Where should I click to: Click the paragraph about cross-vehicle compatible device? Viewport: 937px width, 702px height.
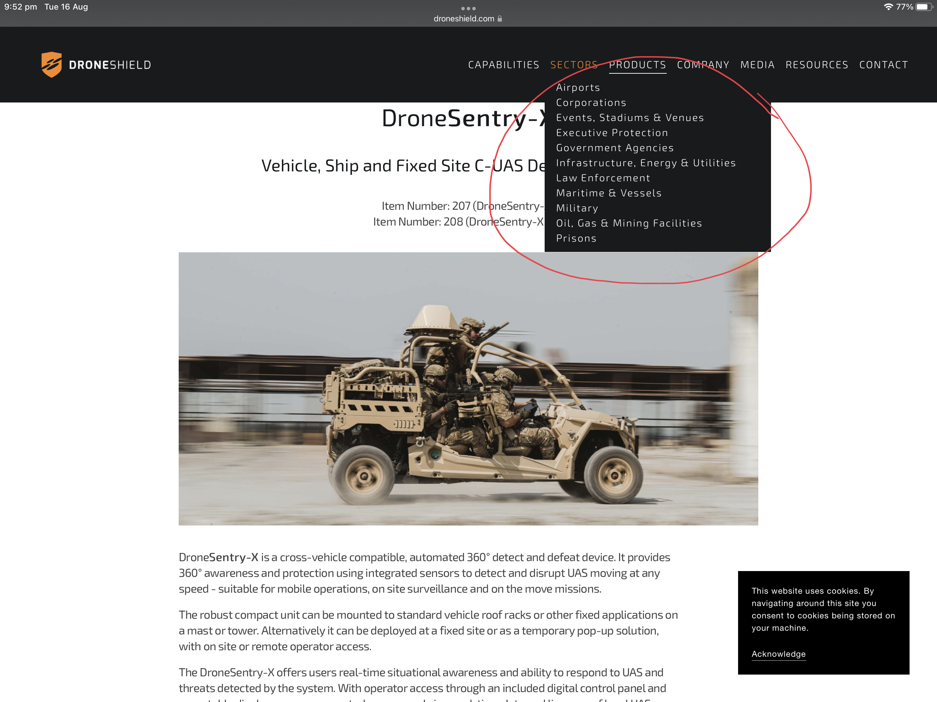coord(425,573)
